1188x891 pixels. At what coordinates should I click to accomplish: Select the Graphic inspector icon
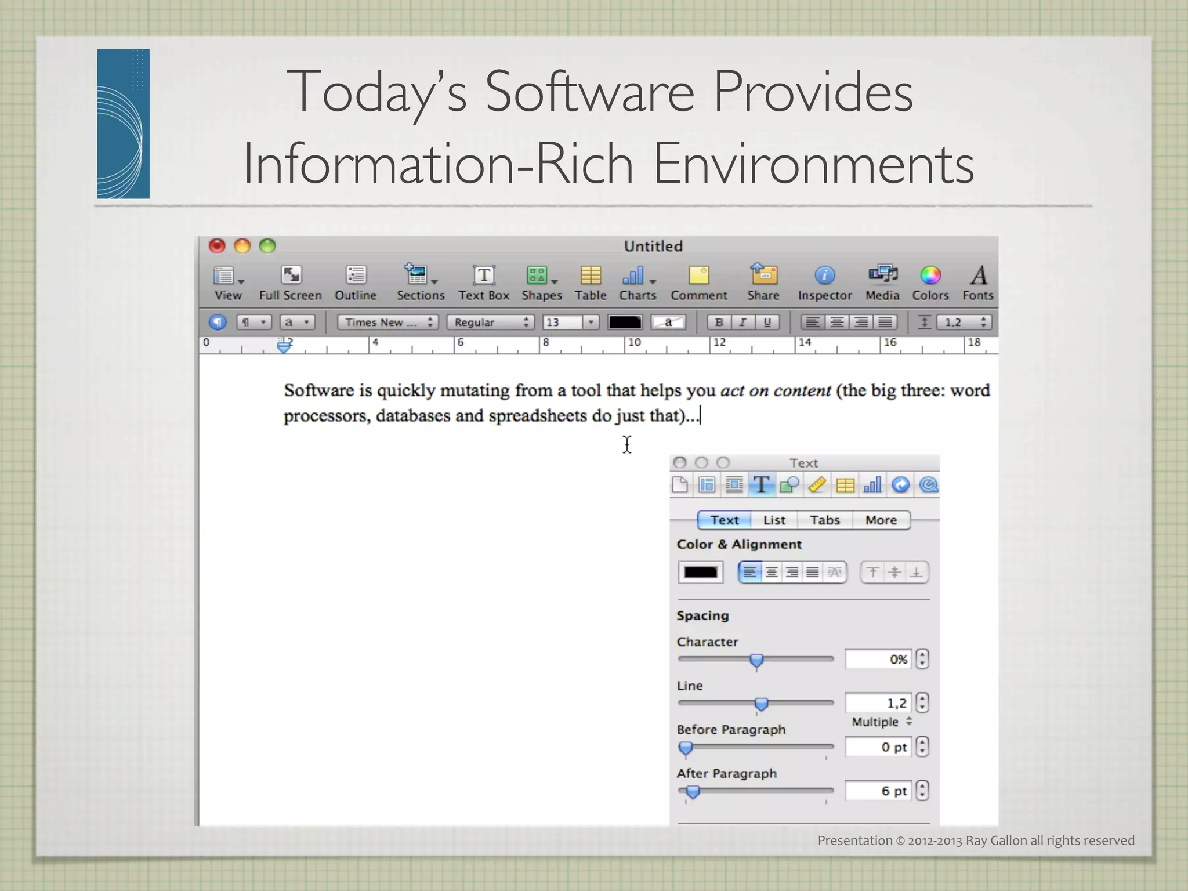[x=789, y=484]
